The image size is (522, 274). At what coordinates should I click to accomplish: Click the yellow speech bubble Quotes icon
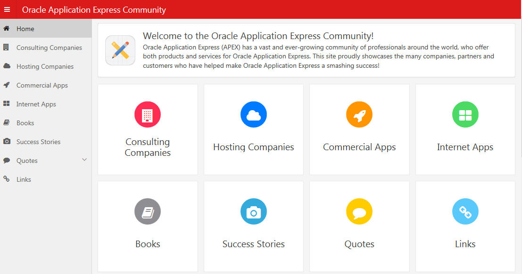[x=359, y=211]
